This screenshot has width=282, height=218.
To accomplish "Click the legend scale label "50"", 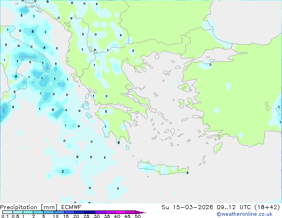I will pyautogui.click(x=137, y=216).
